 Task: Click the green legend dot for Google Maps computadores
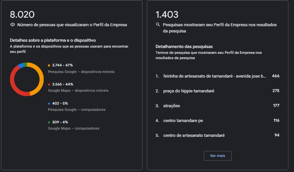click(x=49, y=122)
